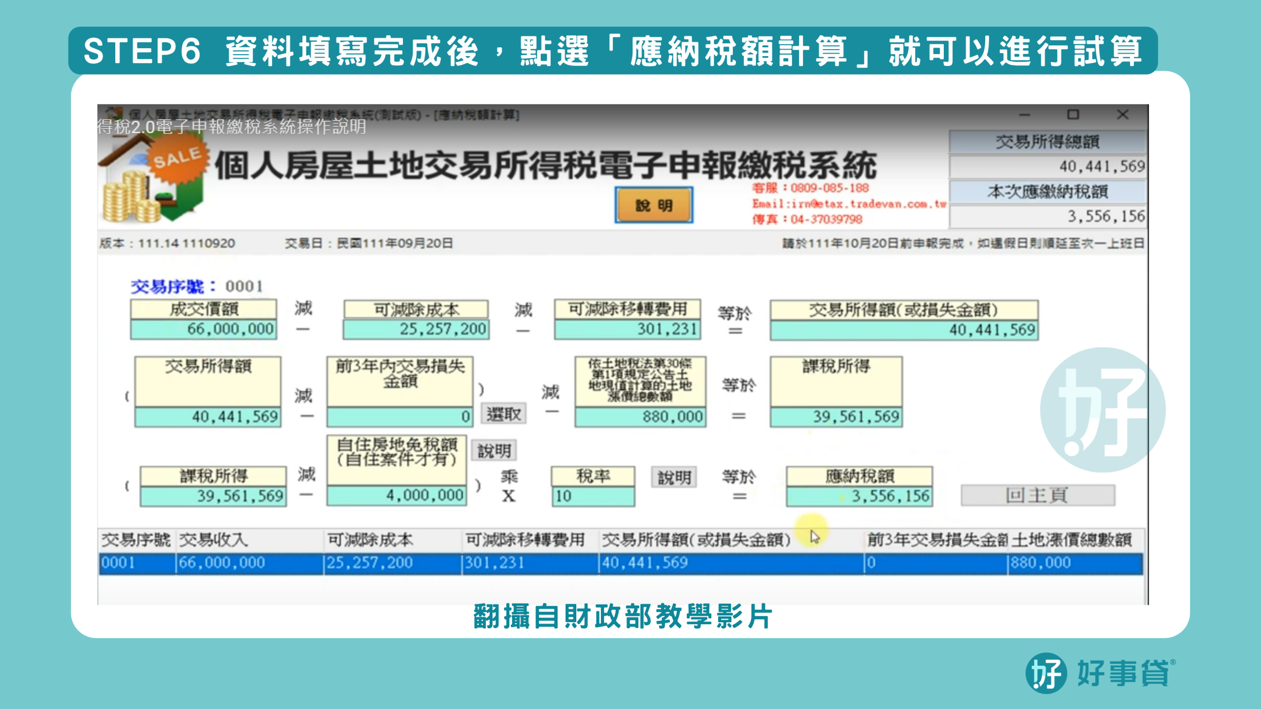Click the 前3年內交易損失金額 field showing 0
Viewport: 1261px width, 709px height.
coord(400,417)
